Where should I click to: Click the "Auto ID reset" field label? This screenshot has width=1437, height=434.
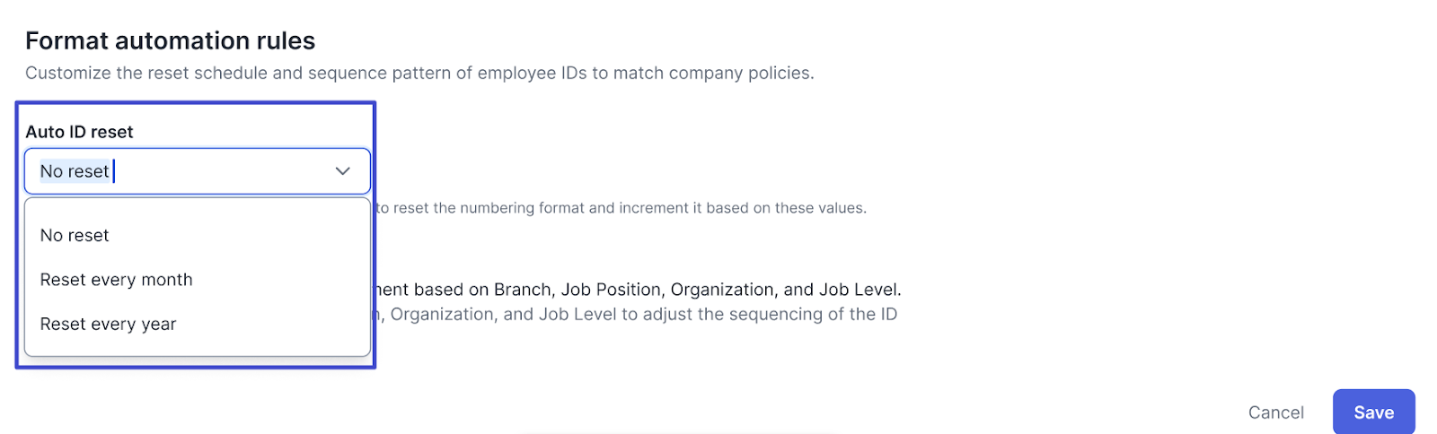click(x=79, y=132)
